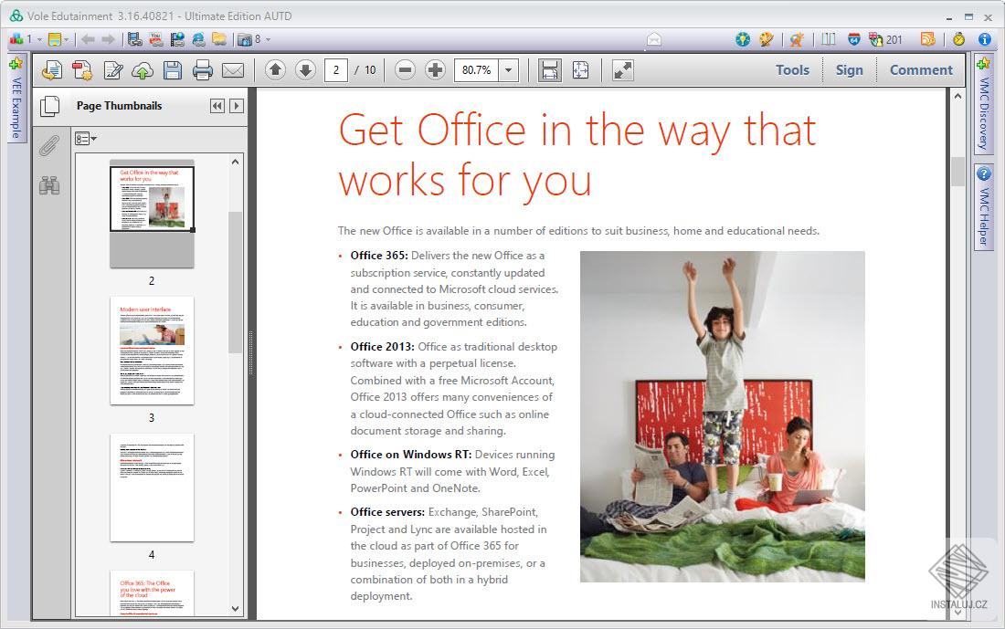This screenshot has height=629, width=1005.
Task: Open the blue information icon
Action: [985, 39]
